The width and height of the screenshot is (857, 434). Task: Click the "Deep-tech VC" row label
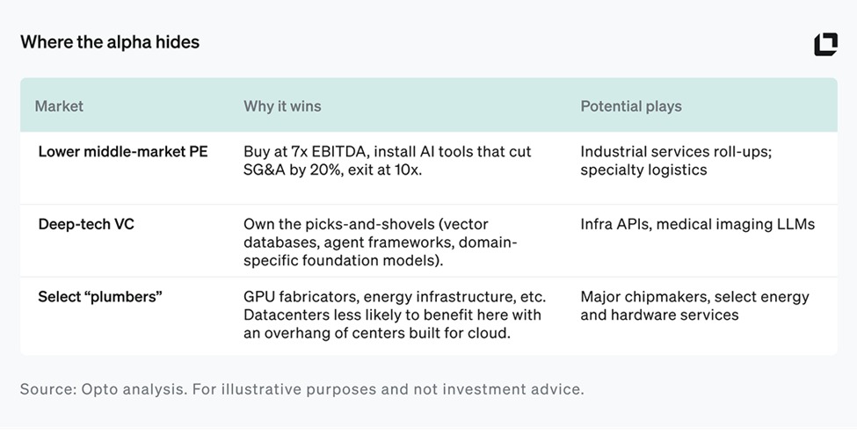[86, 224]
